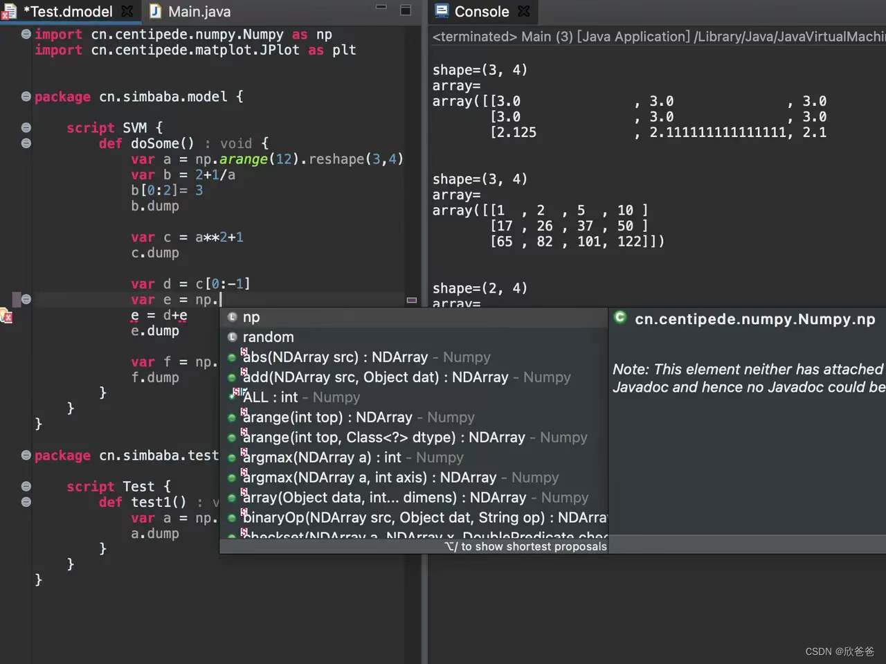The width and height of the screenshot is (886, 664).
Task: Collapse the package cn.simbaba.test block
Action: [26, 455]
